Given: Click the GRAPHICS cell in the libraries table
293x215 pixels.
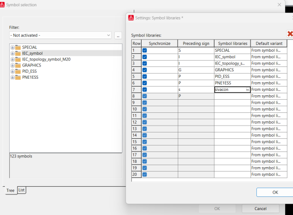Looking at the screenshot, I should [232, 70].
